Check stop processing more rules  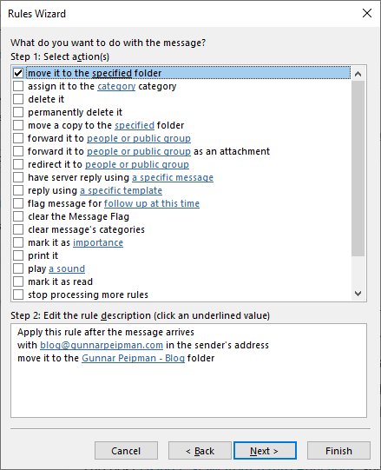[18, 295]
